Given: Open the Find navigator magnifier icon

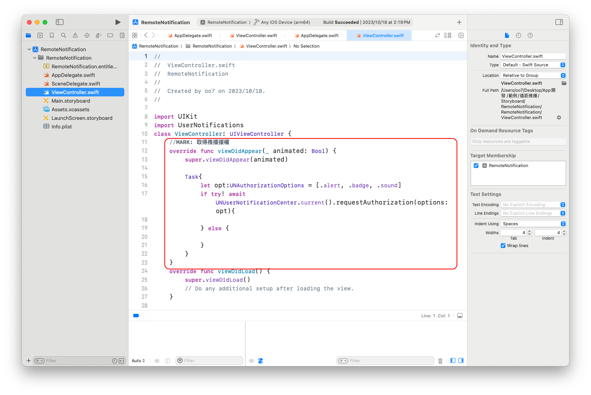Looking at the screenshot, I should pyautogui.click(x=63, y=36).
